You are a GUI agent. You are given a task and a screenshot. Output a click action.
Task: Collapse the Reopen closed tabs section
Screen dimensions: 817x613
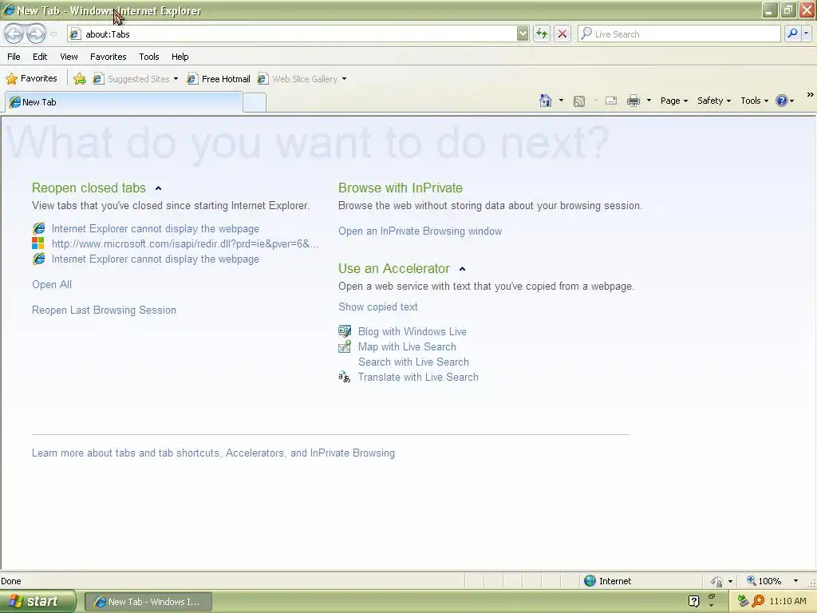(159, 188)
